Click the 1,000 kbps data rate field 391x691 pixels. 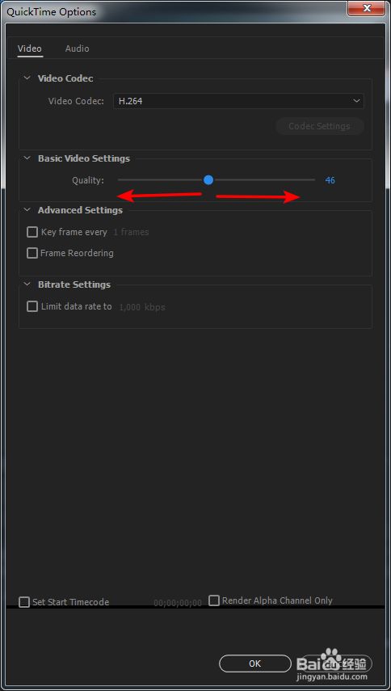pyautogui.click(x=142, y=307)
